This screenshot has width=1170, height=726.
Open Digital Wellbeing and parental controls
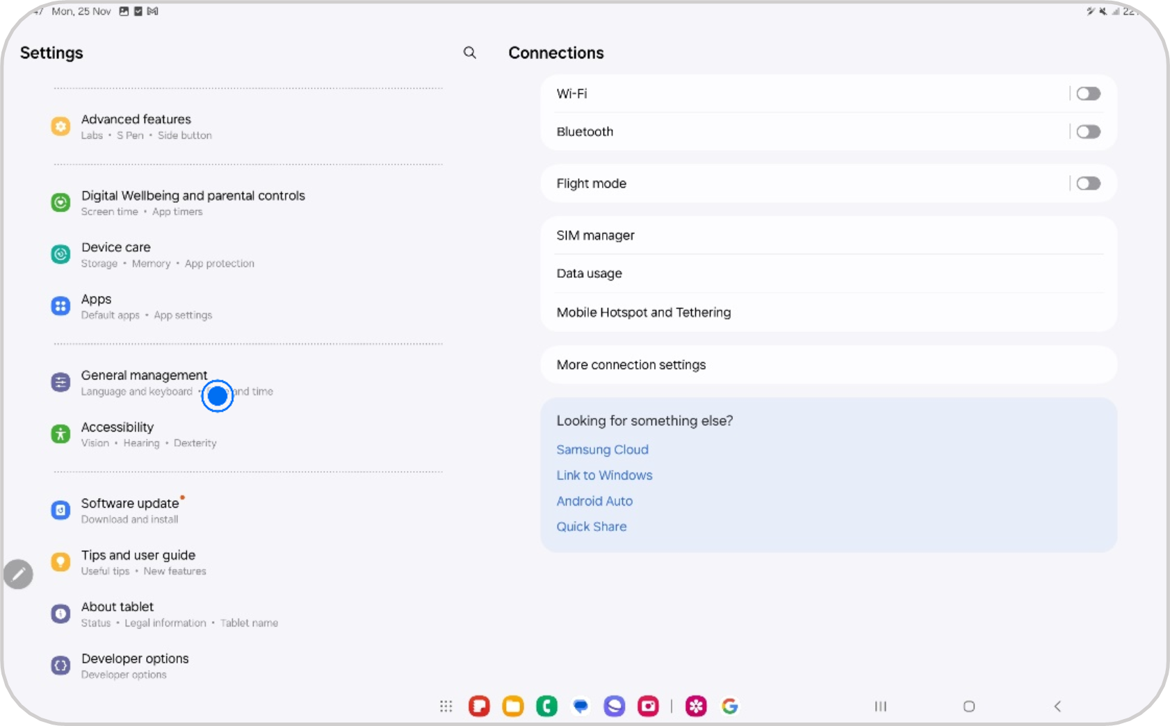tap(193, 196)
